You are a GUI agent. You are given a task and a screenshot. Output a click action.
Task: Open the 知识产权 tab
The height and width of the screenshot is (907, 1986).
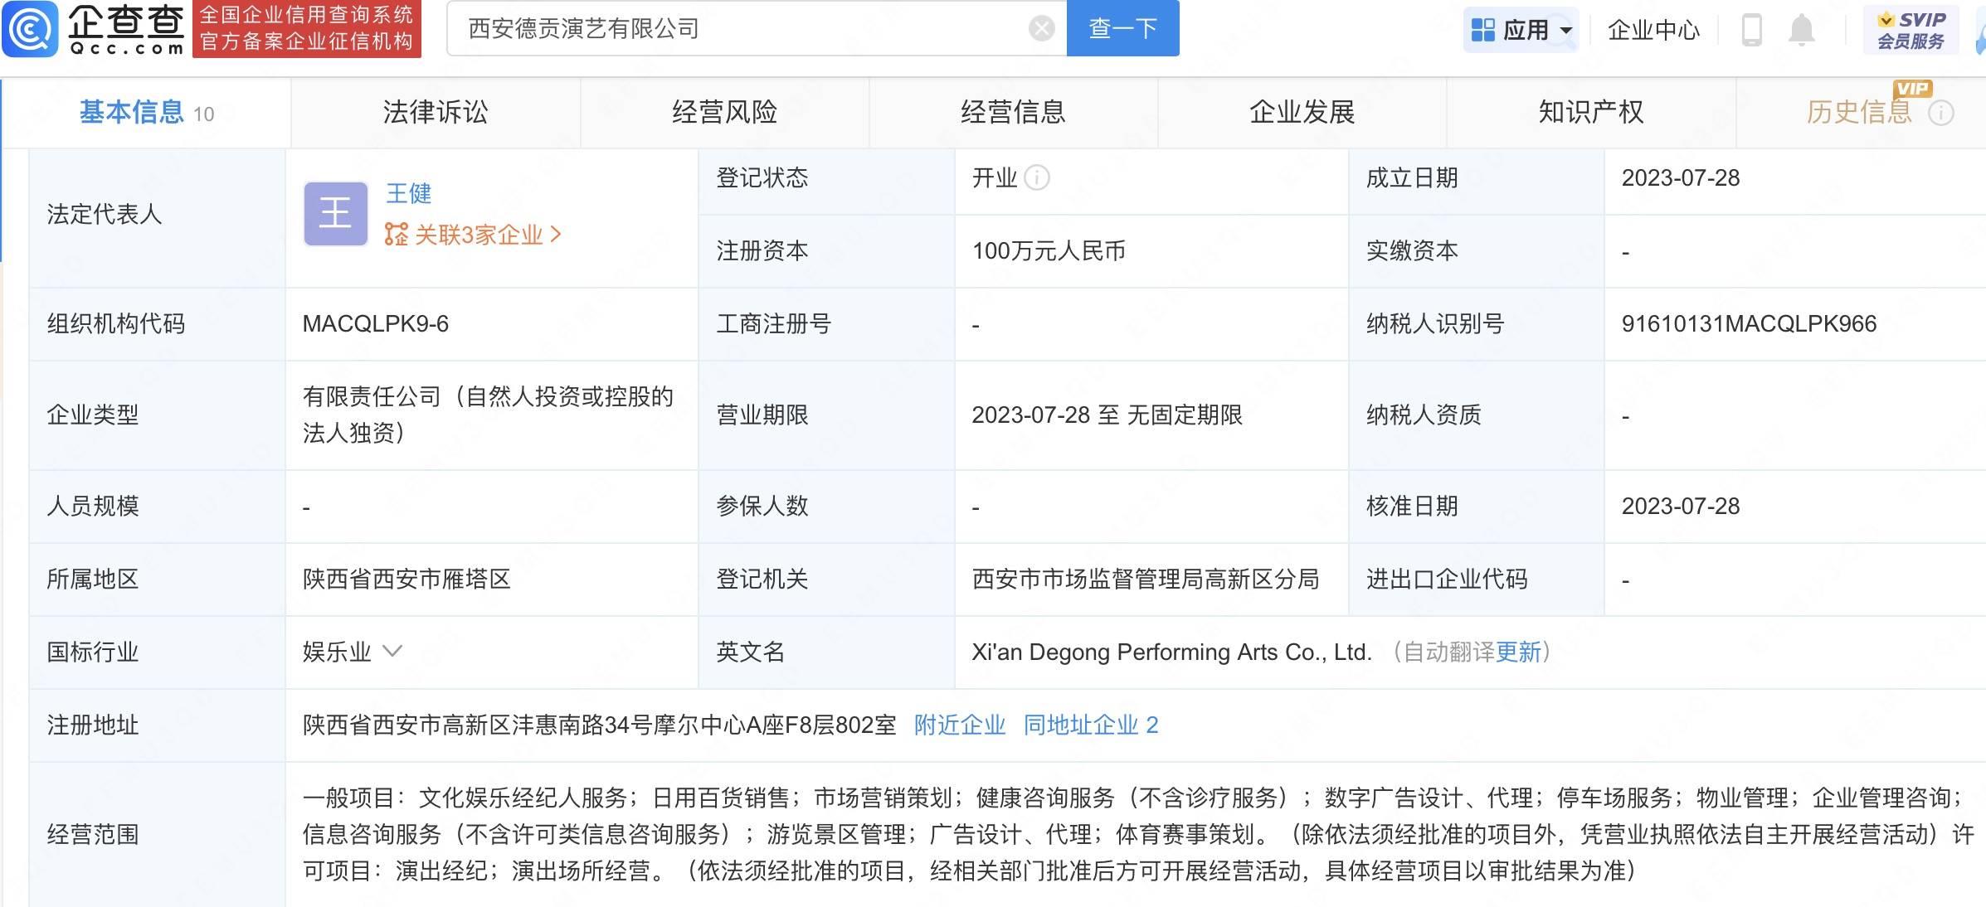coord(1590,112)
